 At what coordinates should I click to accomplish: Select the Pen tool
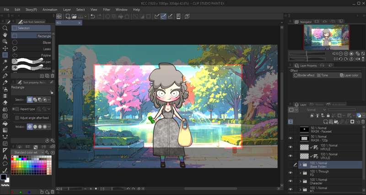click(5, 76)
